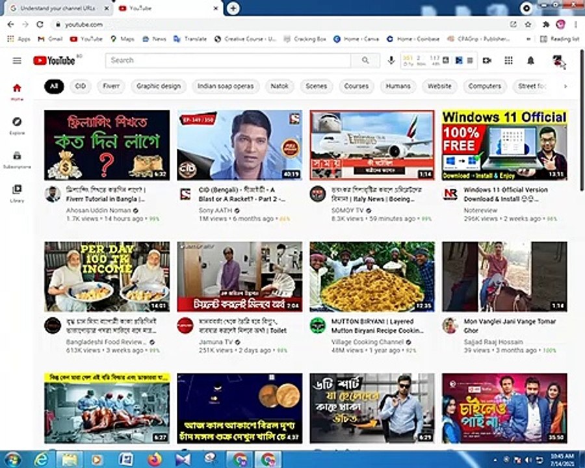Select the Scenes filter chip
This screenshot has width=585, height=468.
(316, 86)
